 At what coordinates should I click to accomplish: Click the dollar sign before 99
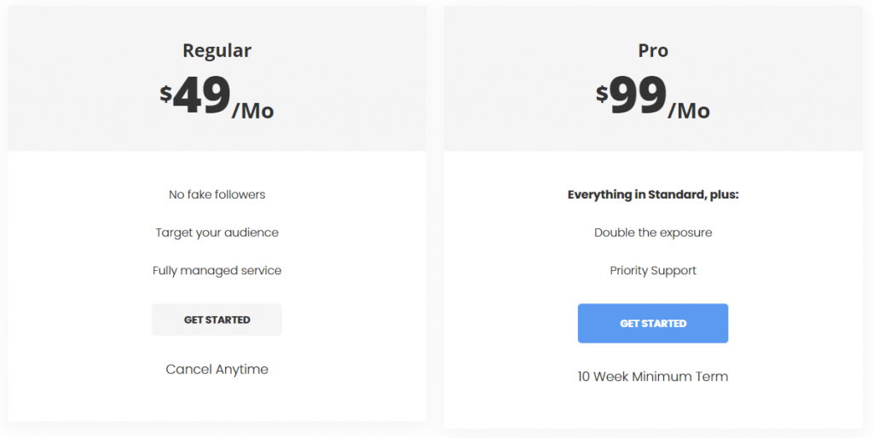(602, 93)
